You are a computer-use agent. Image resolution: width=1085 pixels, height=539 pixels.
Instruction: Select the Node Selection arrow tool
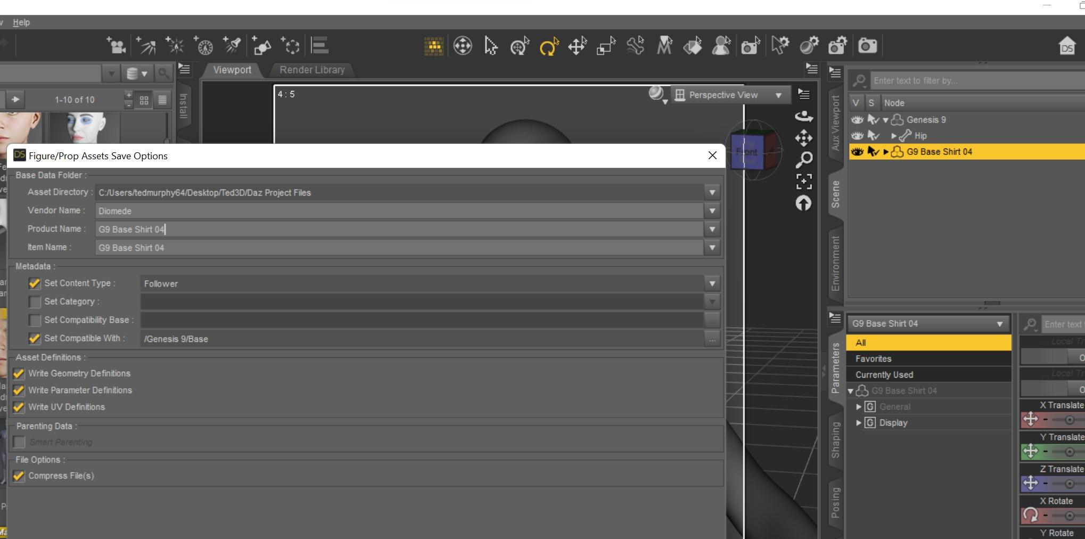[491, 46]
